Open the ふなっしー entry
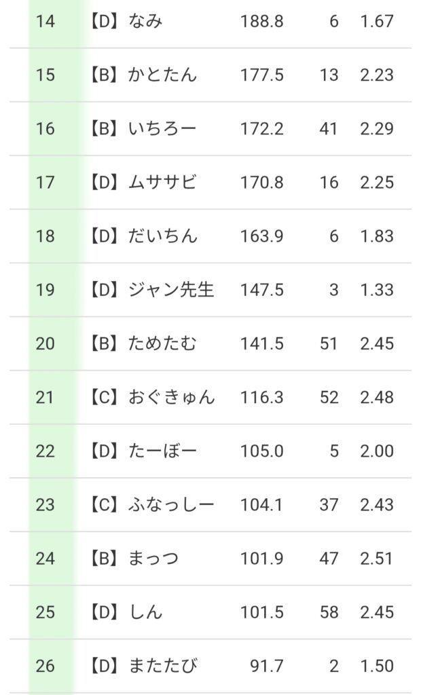This screenshot has width=421, height=695. pos(171,505)
